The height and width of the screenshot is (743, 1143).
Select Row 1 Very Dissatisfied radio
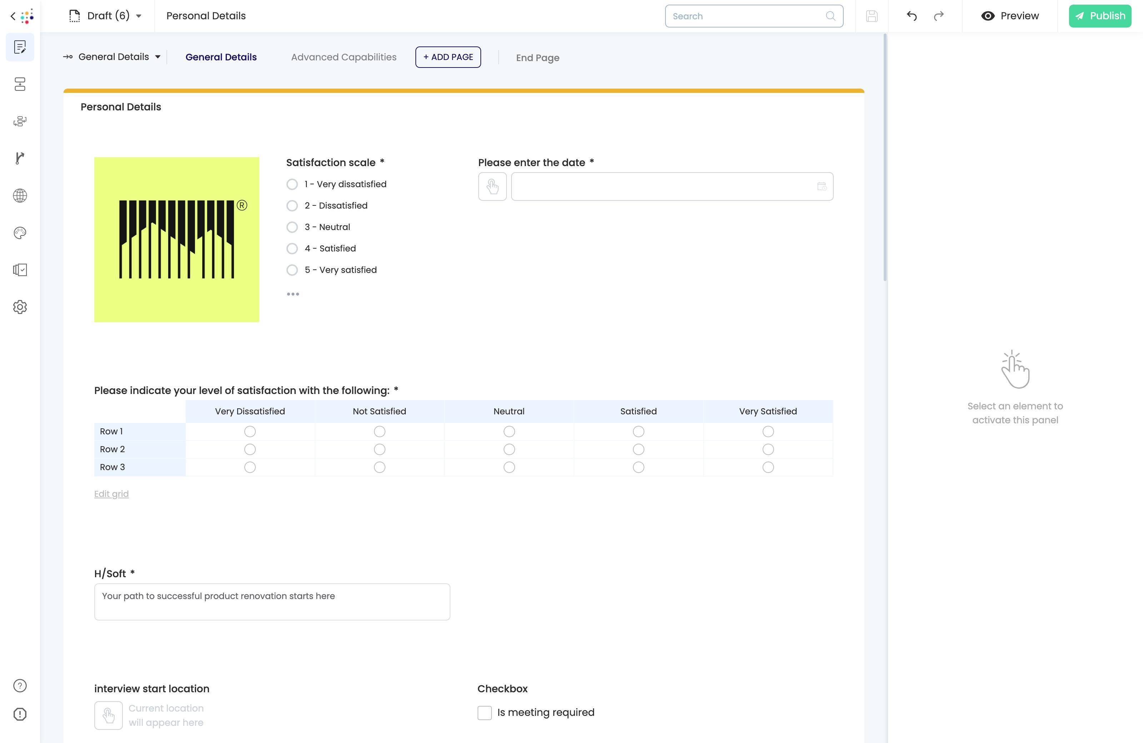click(250, 431)
